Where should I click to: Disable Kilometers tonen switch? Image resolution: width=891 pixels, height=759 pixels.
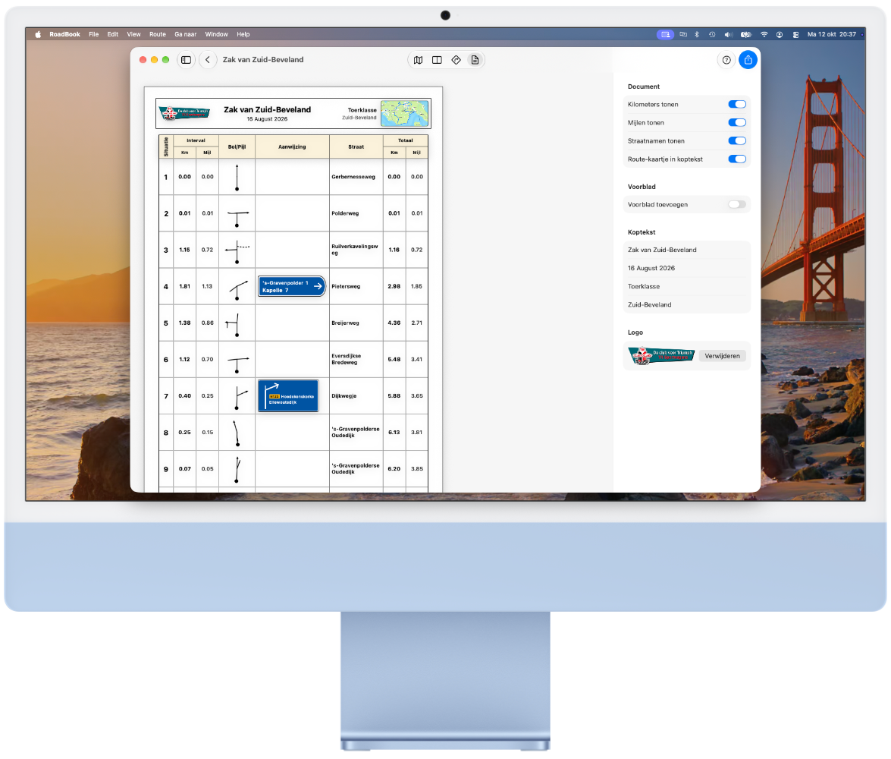click(x=737, y=104)
